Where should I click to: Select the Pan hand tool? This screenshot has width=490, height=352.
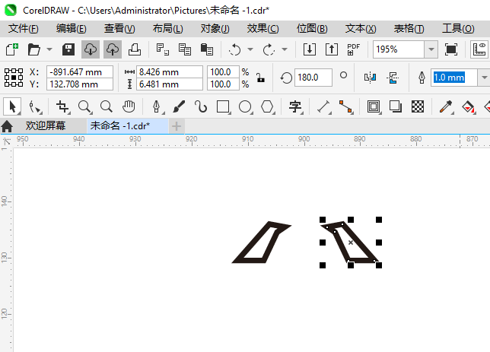tap(129, 107)
